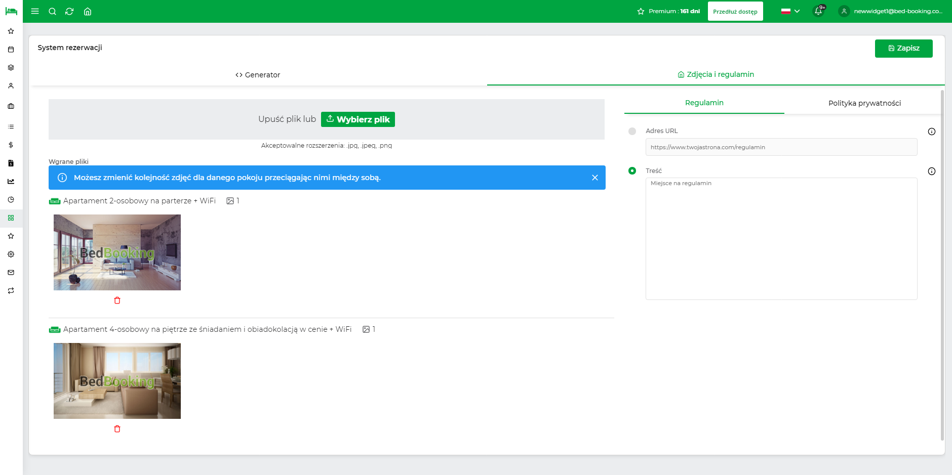Click the Zapisz save button
Viewport: 952px width, 475px height.
pos(903,48)
